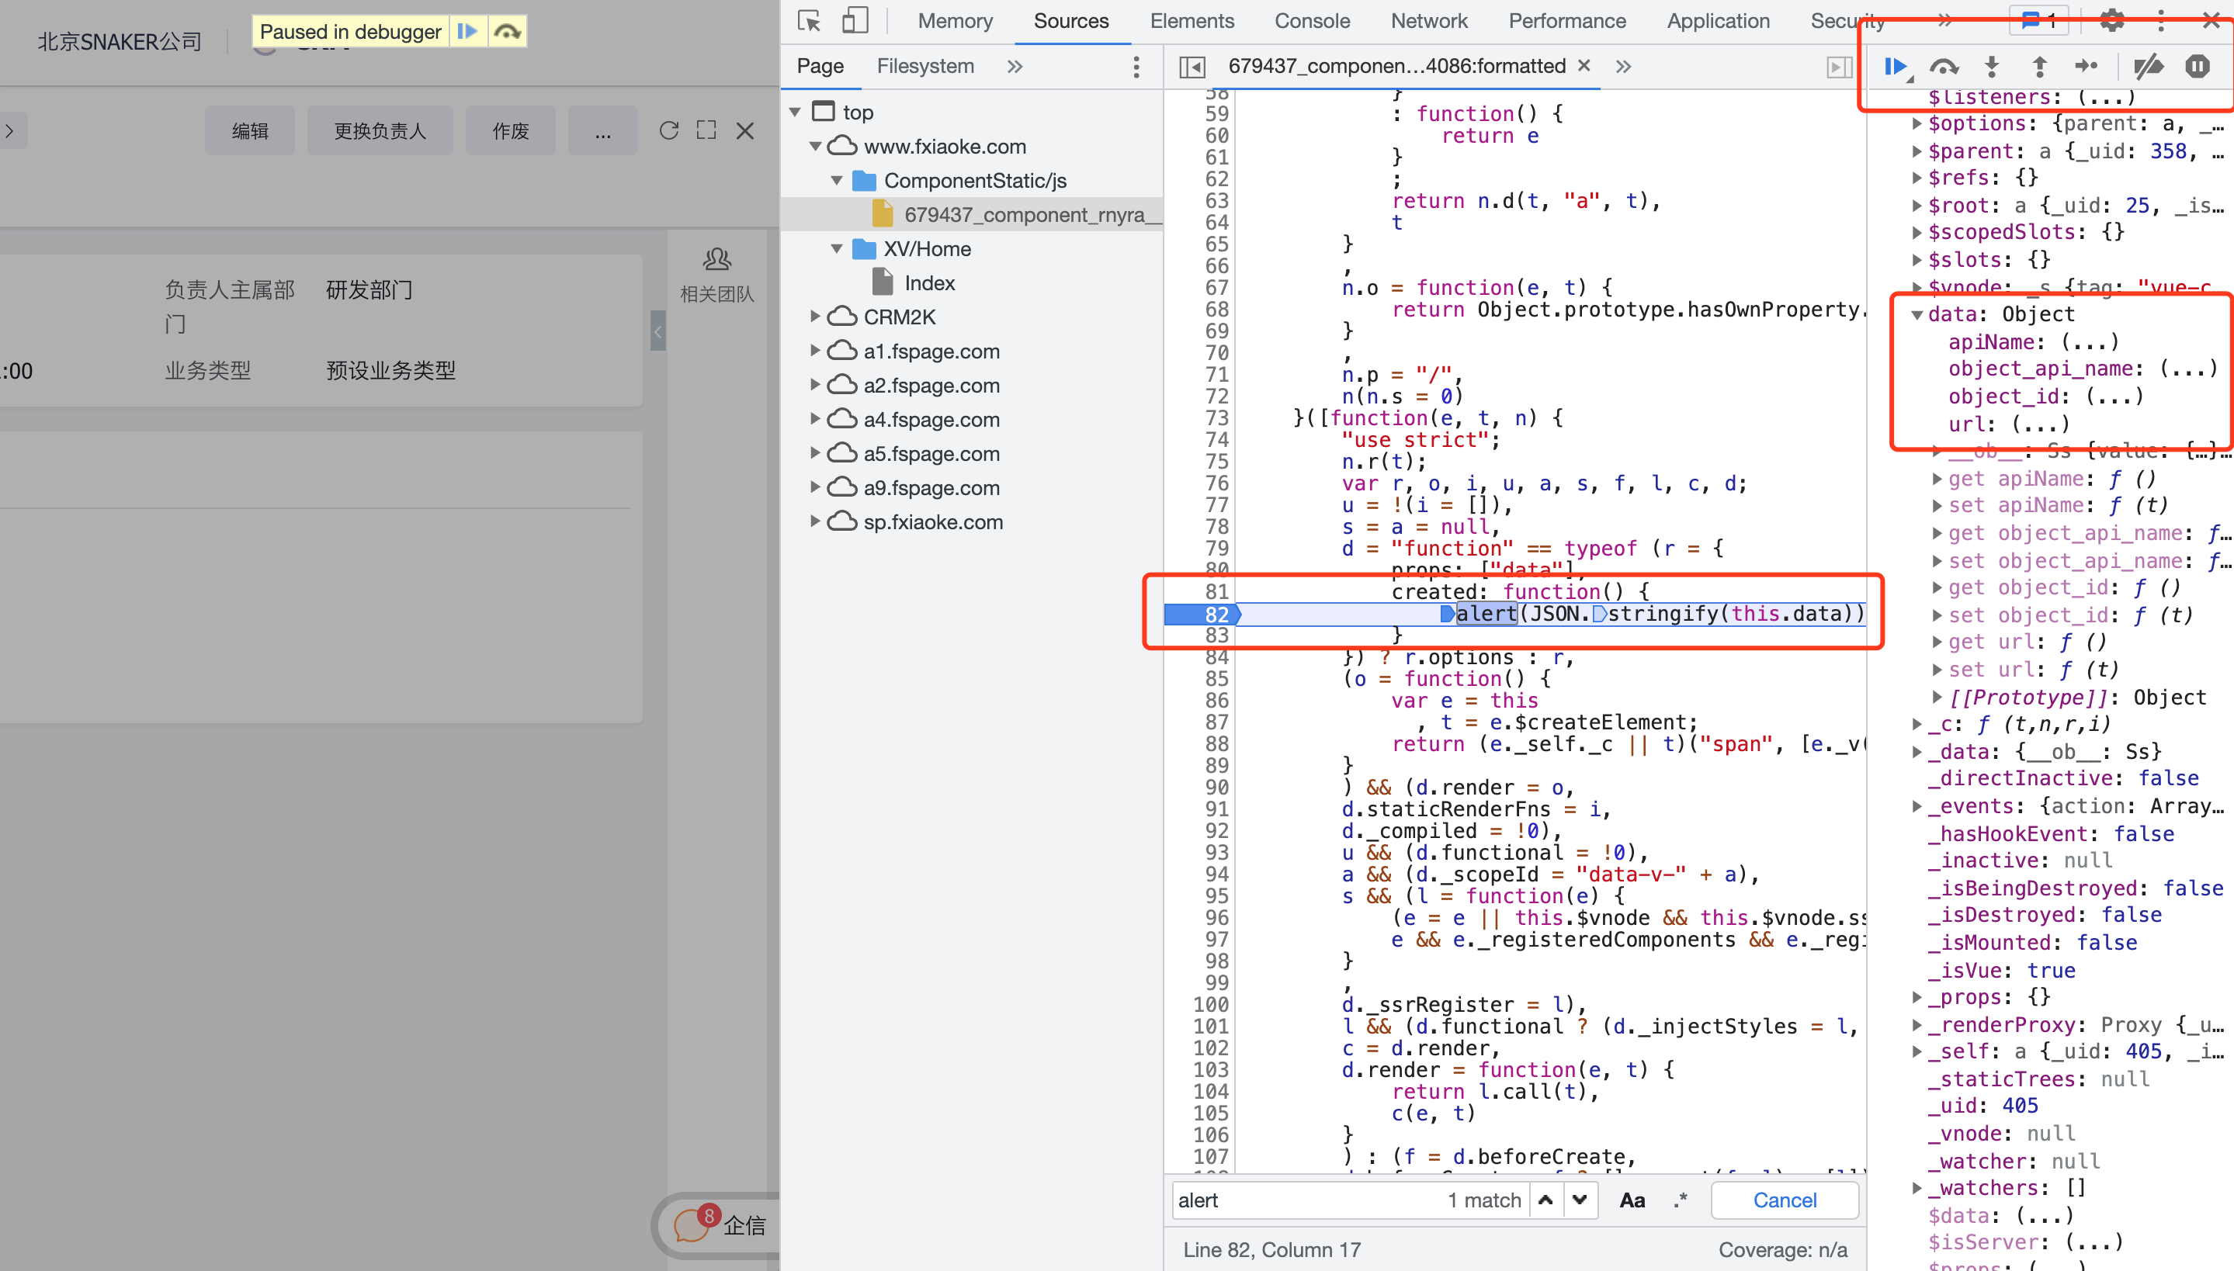Resume from the Paused in debugger overlay

pyautogui.click(x=467, y=31)
